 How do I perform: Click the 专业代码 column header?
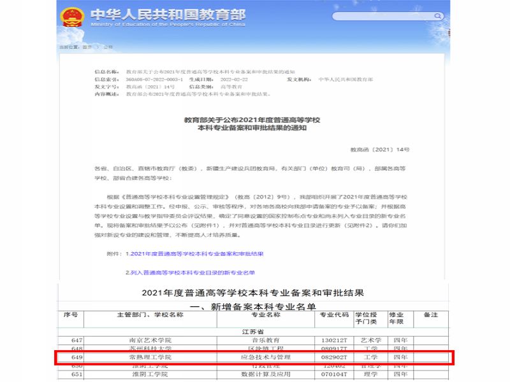[334, 315]
